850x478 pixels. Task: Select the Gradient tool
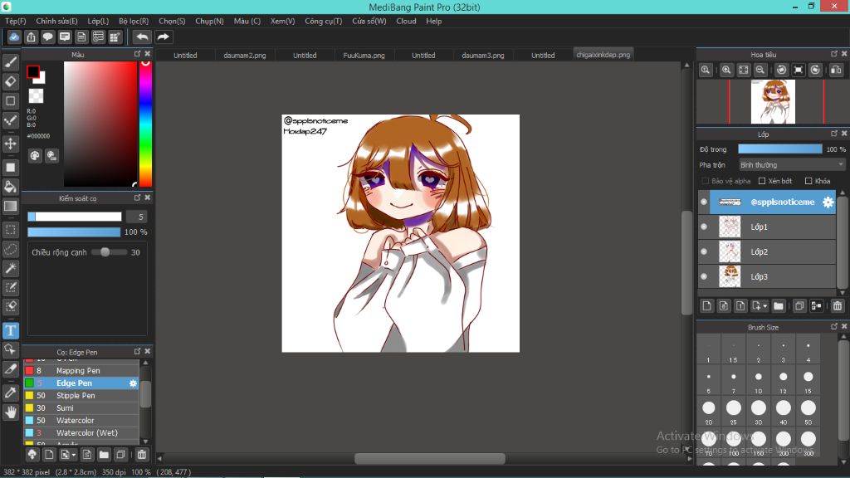(x=10, y=206)
